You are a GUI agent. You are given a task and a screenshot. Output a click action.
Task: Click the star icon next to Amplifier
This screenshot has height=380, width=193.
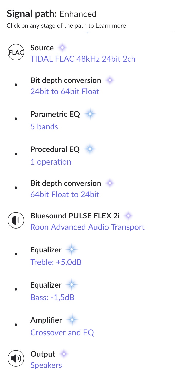coord(72,320)
